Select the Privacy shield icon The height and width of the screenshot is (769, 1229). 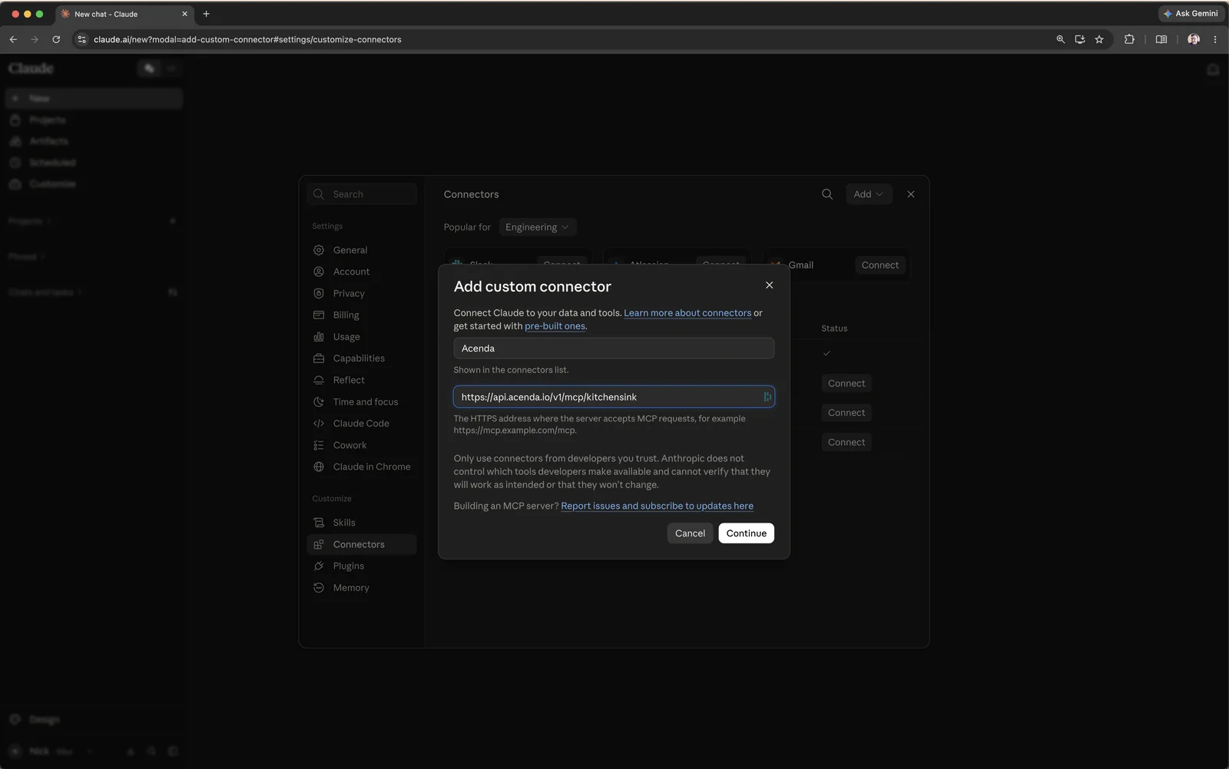[x=319, y=293]
